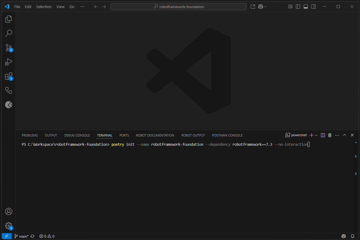Open the Copilot chat icon in title bar
The width and height of the screenshot is (360, 240).
[x=260, y=7]
